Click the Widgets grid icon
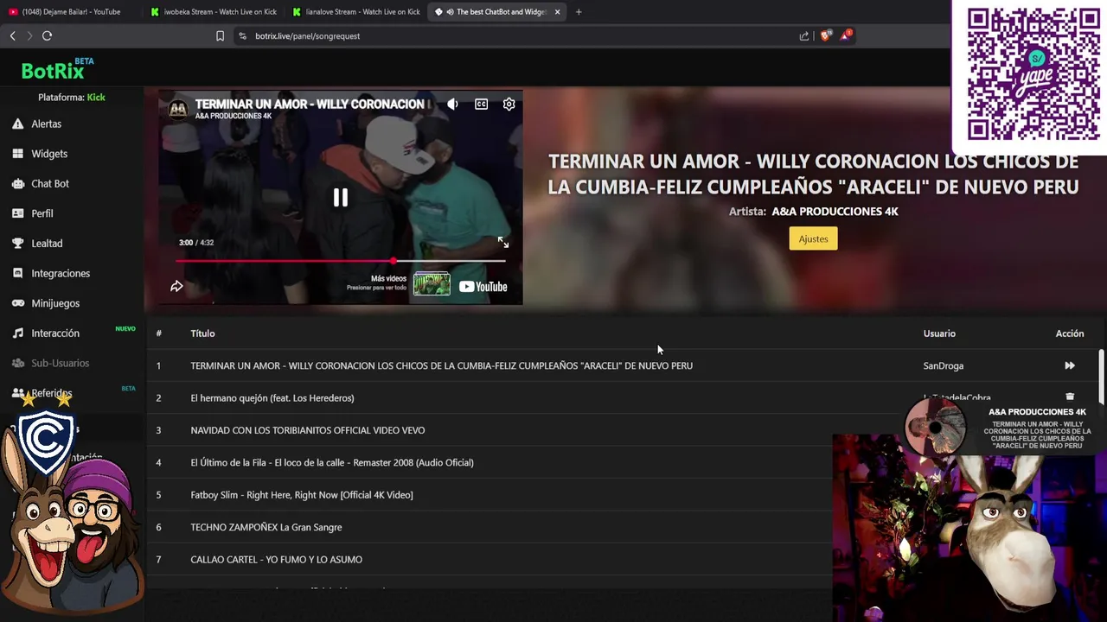This screenshot has width=1107, height=622. [x=17, y=154]
